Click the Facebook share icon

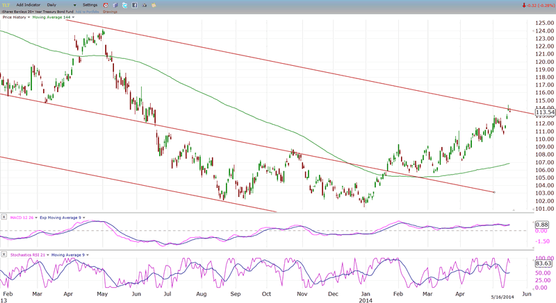(x=133, y=5)
